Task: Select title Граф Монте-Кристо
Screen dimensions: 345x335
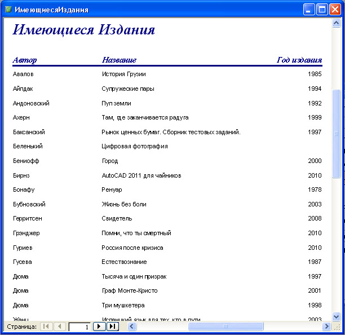Action: click(x=130, y=291)
